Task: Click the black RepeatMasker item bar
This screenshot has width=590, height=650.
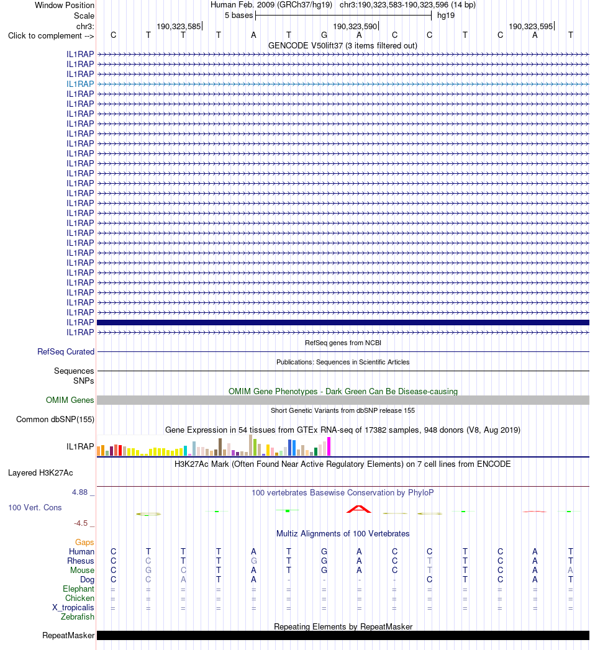Action: 343,636
